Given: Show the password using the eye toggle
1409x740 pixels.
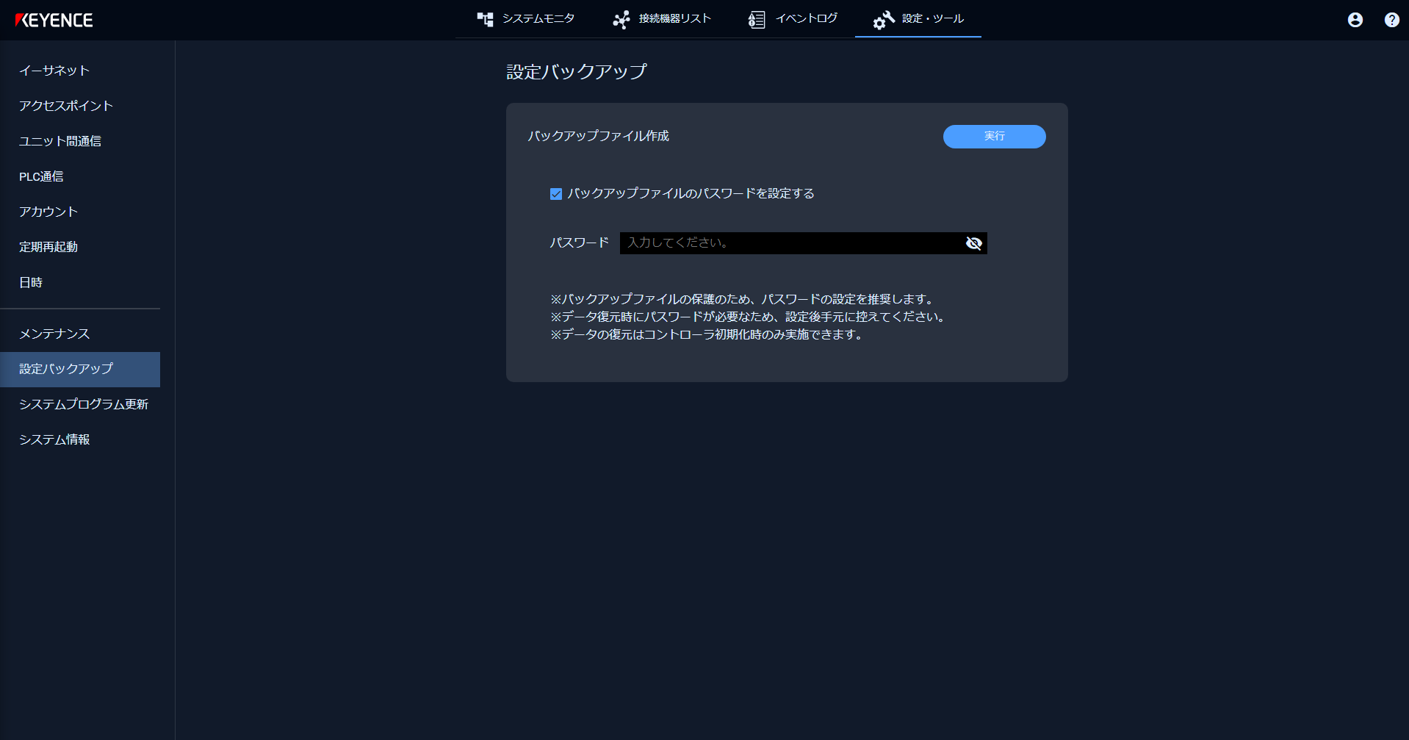Looking at the screenshot, I should tap(974, 243).
